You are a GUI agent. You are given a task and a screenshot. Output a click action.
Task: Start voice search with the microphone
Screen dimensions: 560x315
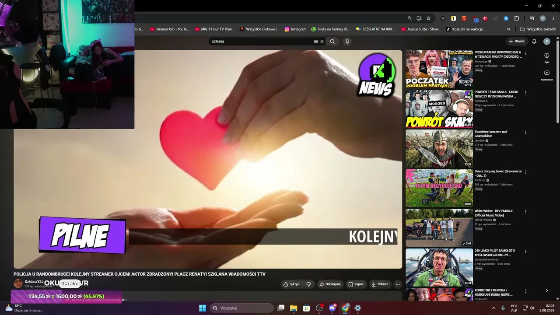coord(347,42)
